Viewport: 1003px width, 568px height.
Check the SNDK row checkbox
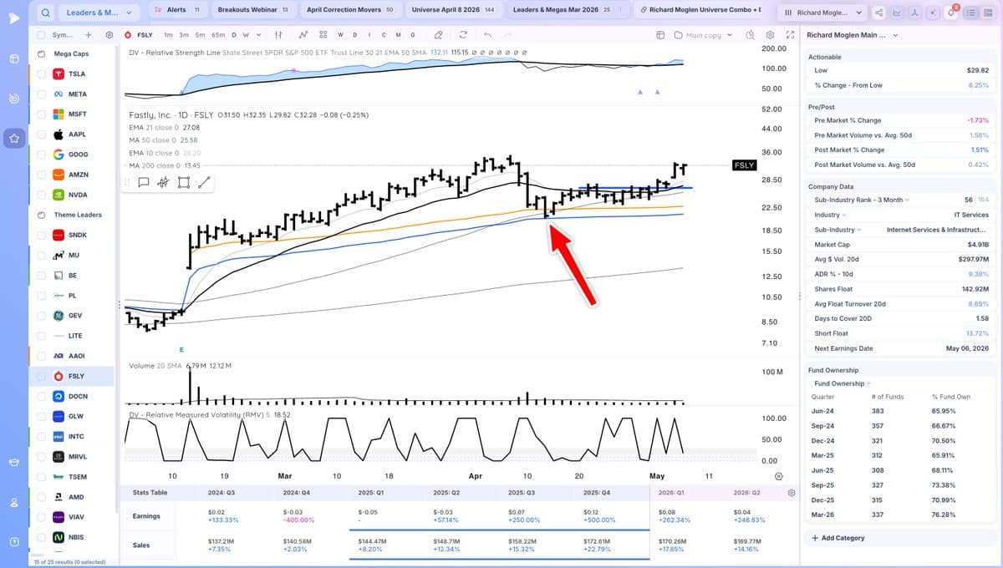(x=41, y=236)
